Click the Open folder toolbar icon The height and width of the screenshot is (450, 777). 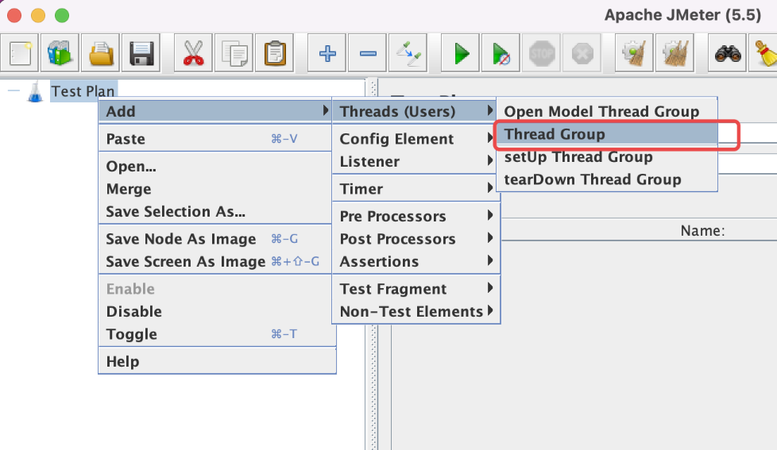click(101, 54)
